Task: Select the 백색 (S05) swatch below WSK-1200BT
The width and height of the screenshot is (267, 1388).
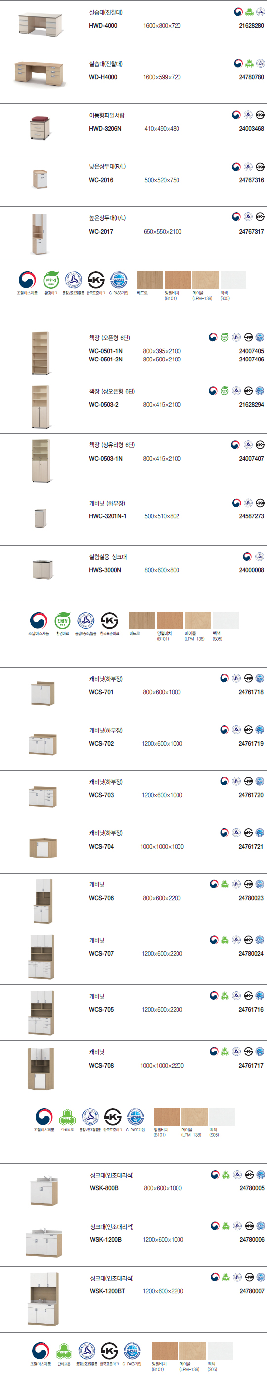Action: point(221,1351)
